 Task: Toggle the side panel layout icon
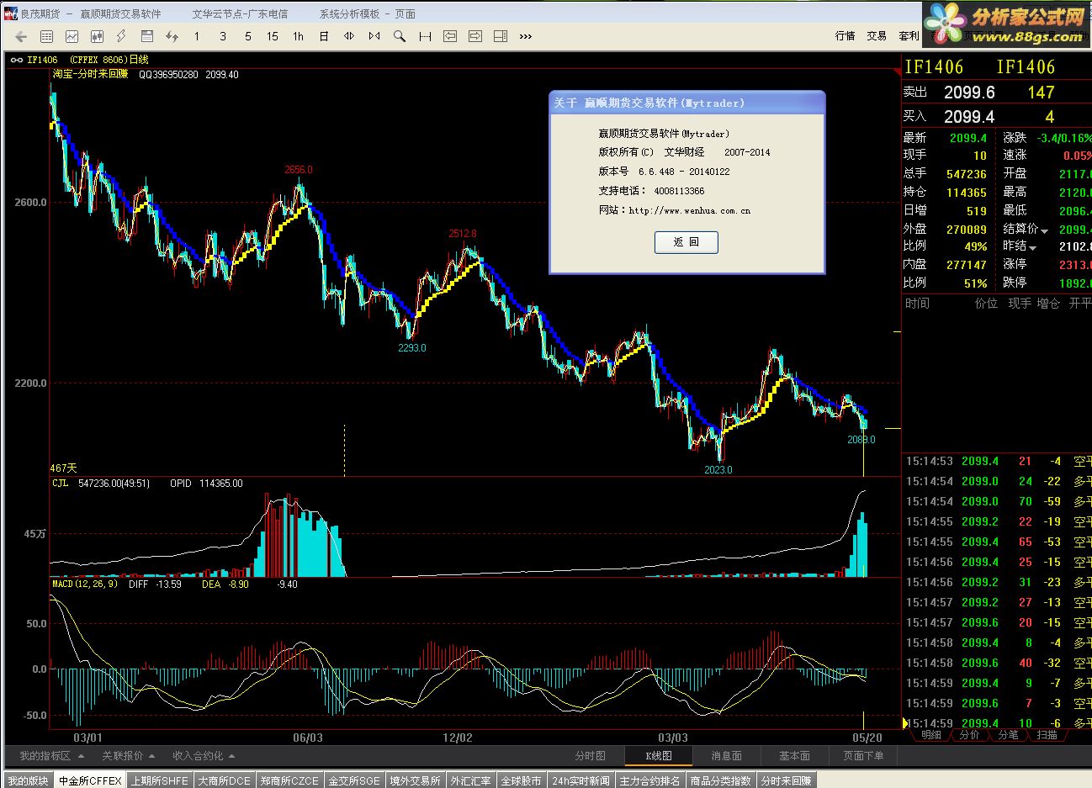coord(501,36)
